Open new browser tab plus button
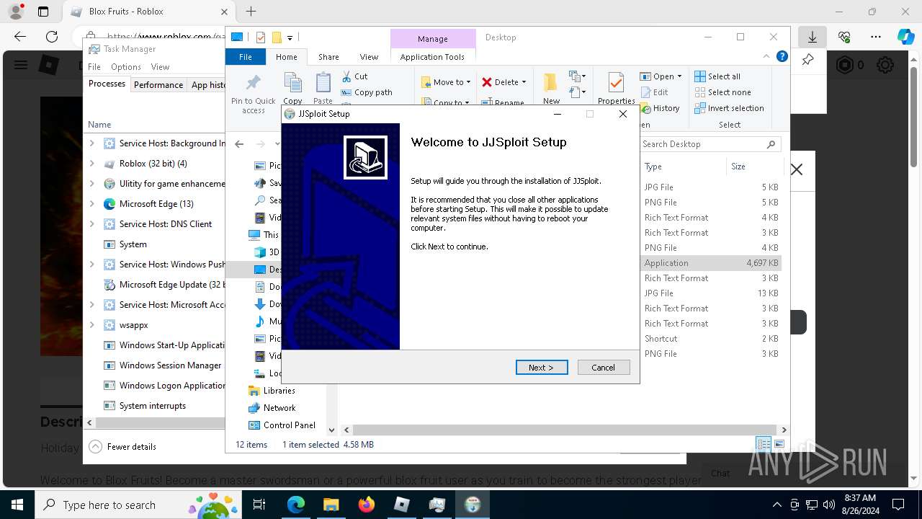The image size is (922, 519). click(x=251, y=12)
